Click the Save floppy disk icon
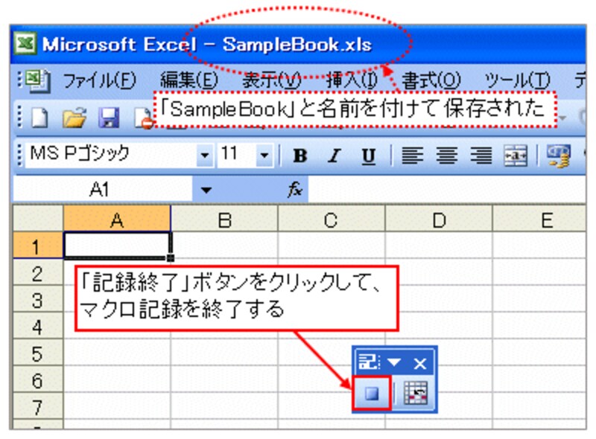 pyautogui.click(x=109, y=118)
